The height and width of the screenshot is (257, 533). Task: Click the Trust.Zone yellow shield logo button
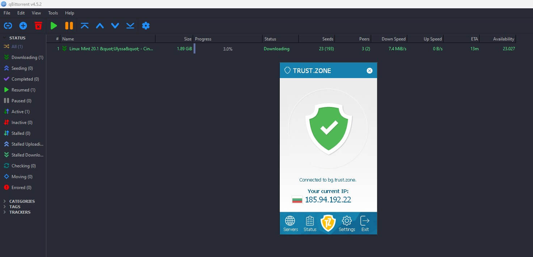328,223
